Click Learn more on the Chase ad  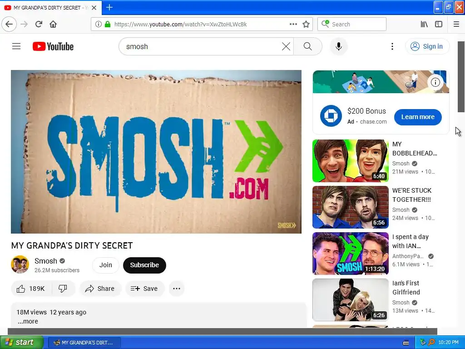tap(418, 117)
